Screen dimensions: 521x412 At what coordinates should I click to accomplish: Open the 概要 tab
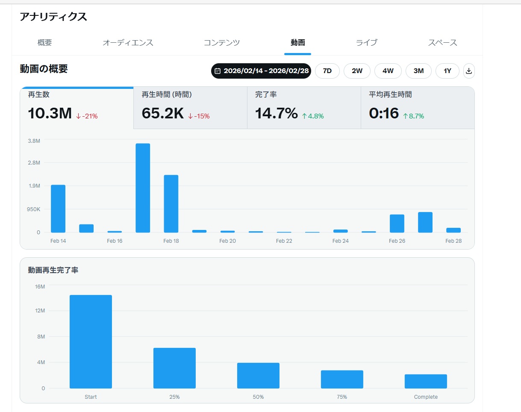(x=45, y=43)
